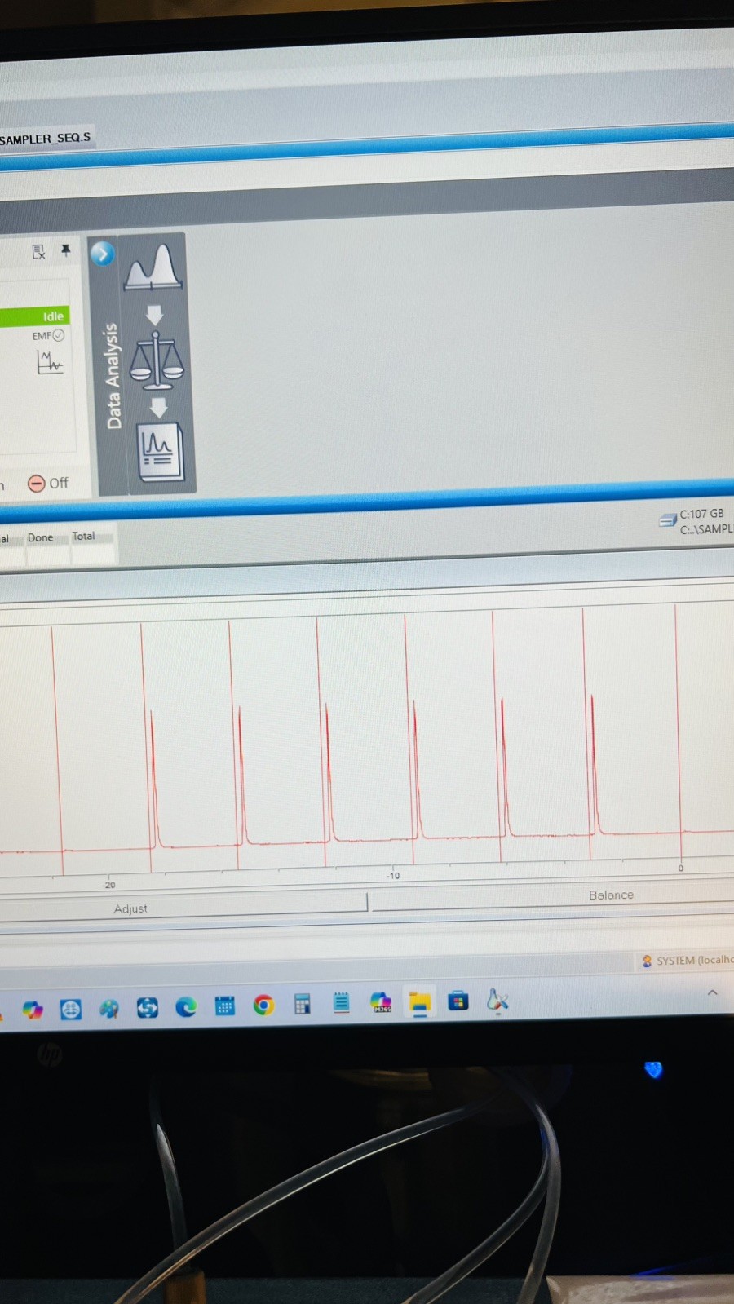Show hidden tray icons with the chevron
This screenshot has height=1304, width=734.
click(x=712, y=992)
